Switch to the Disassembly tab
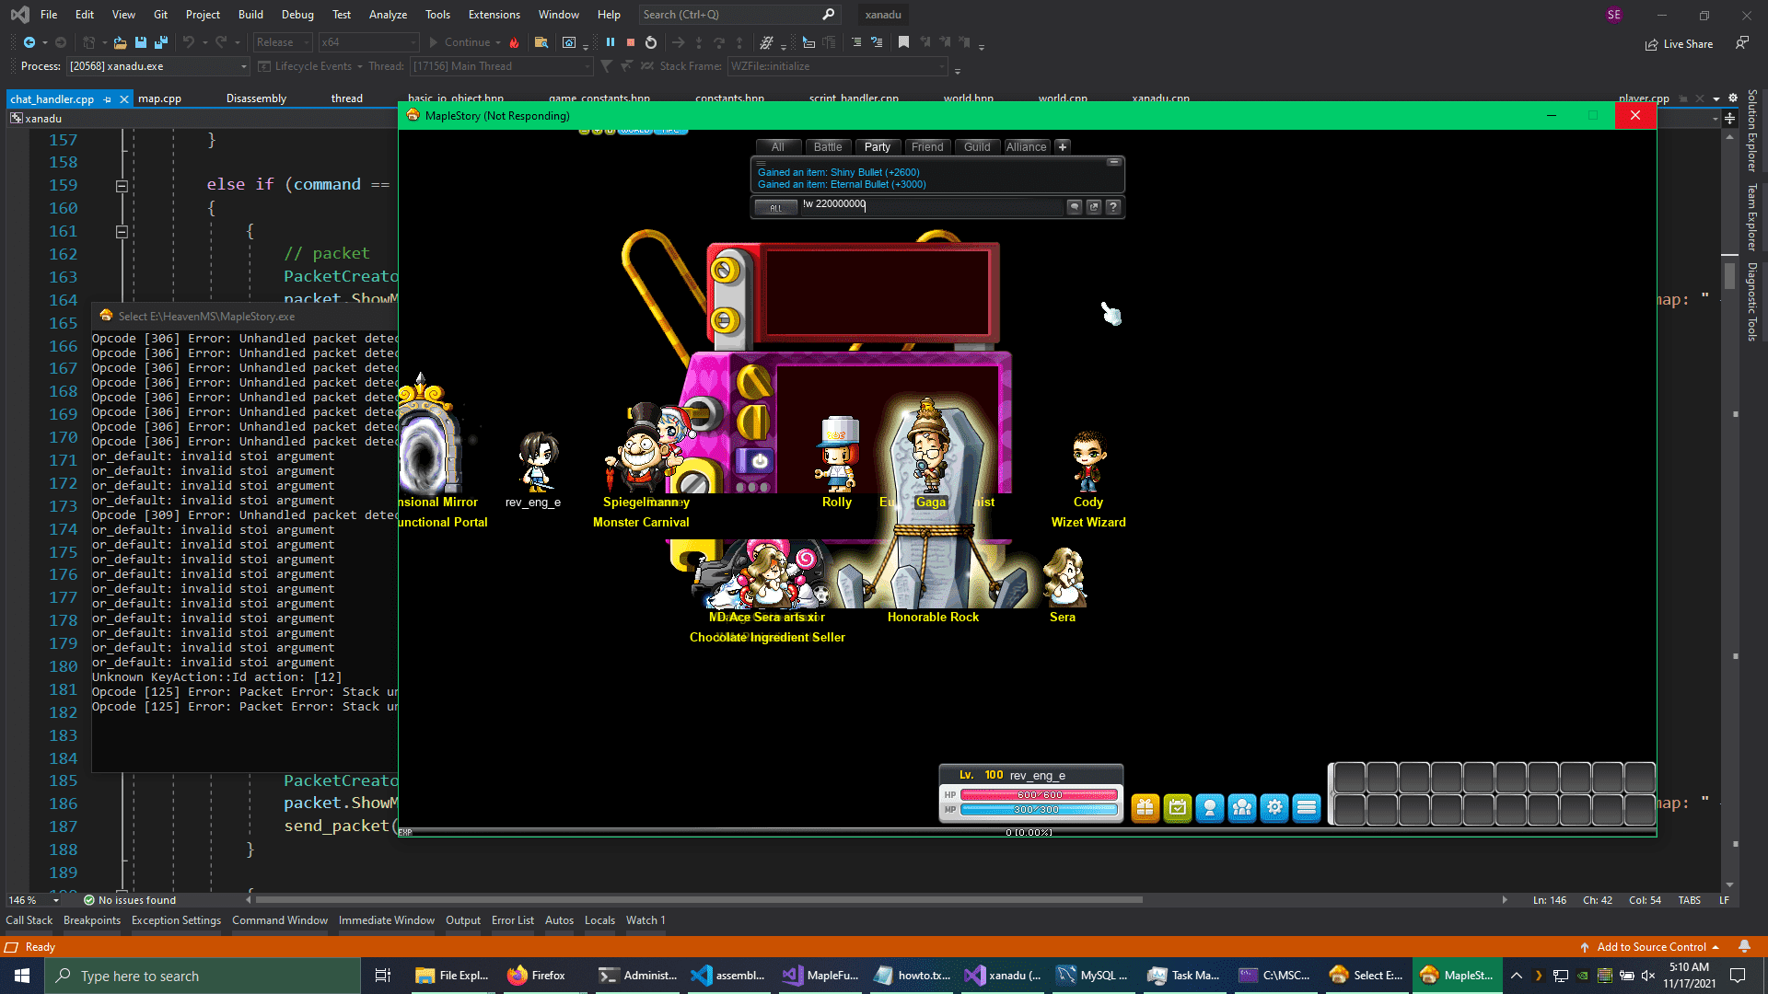The height and width of the screenshot is (994, 1768). pos(256,98)
